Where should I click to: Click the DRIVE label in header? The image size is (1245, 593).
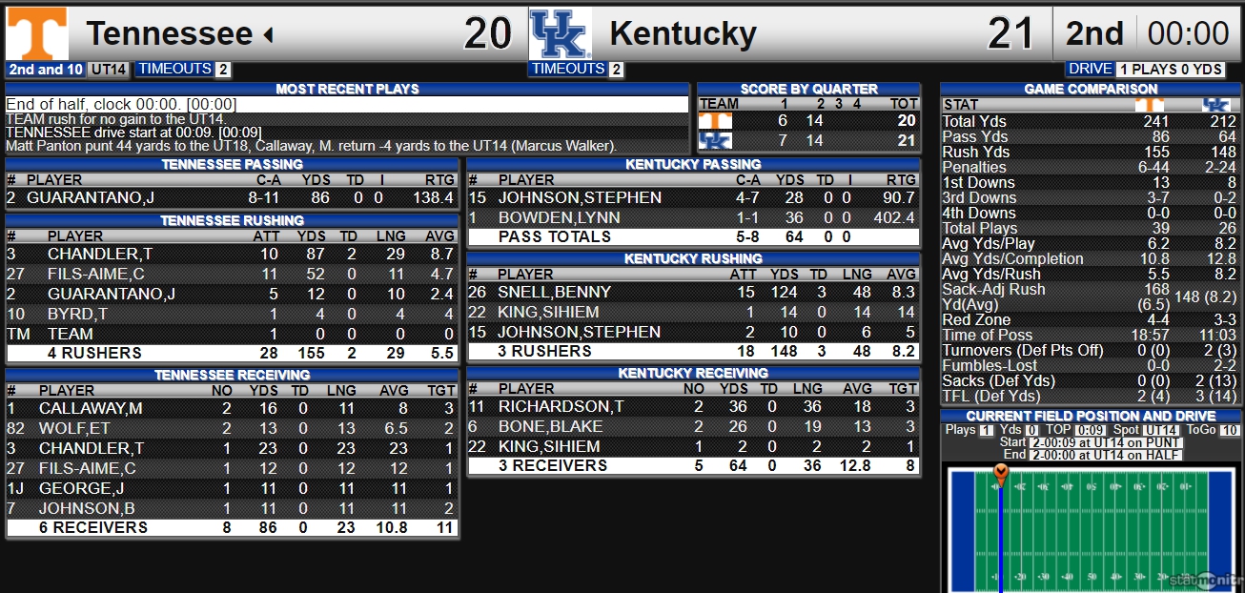1090,69
